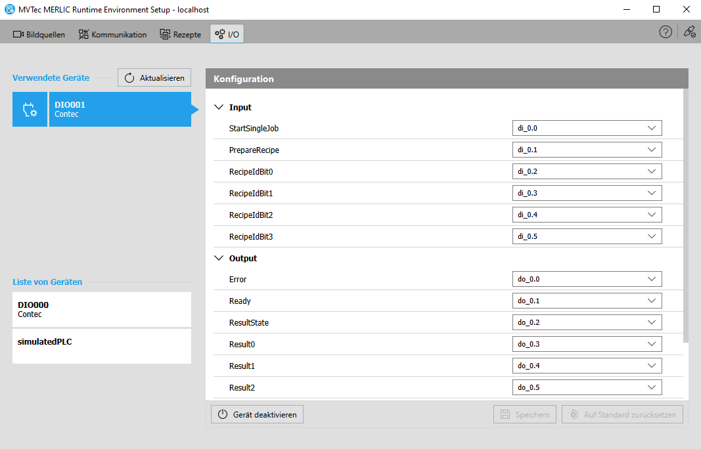Open the Error output dropdown
The image size is (701, 449).
[587, 279]
